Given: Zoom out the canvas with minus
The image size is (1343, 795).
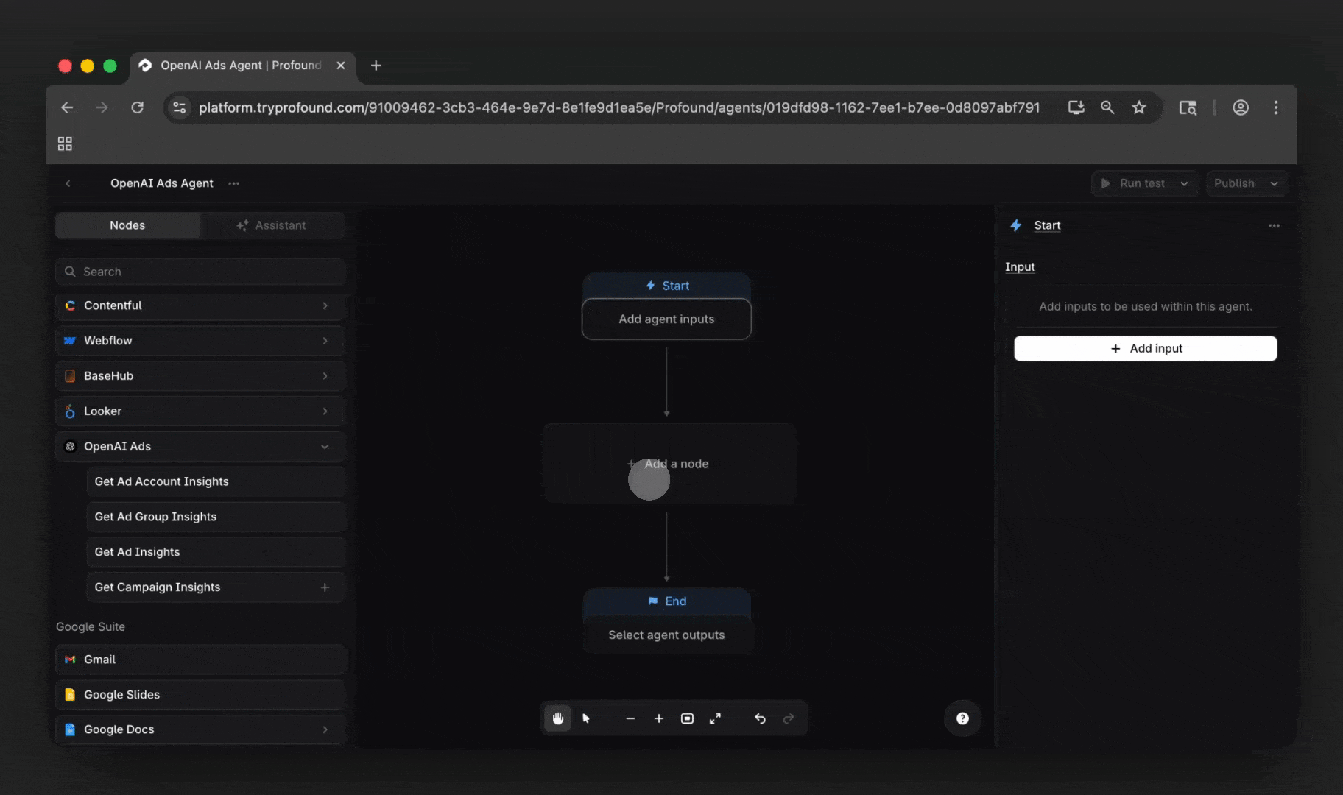Looking at the screenshot, I should (x=630, y=718).
